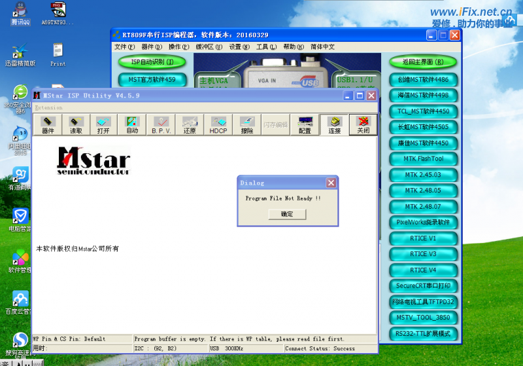Open the Extension menu in MStar ISP Utility
Screen dimensions: 523x366
pos(49,107)
